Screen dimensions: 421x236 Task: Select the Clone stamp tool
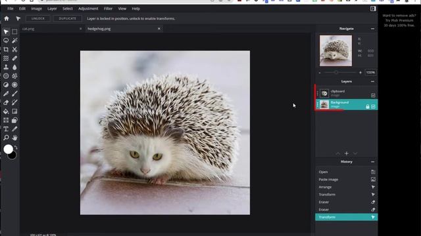pos(6,67)
